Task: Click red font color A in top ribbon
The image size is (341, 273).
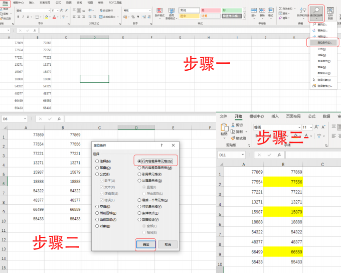Action: point(54,17)
